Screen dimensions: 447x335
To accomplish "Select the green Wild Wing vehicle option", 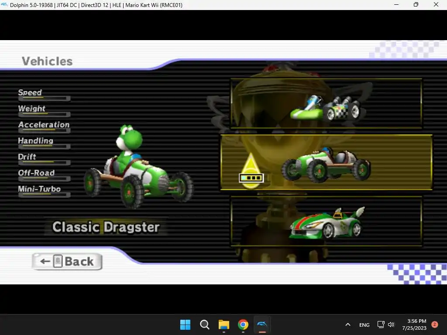I will click(x=327, y=221).
